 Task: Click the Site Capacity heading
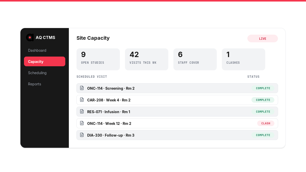coord(93,38)
